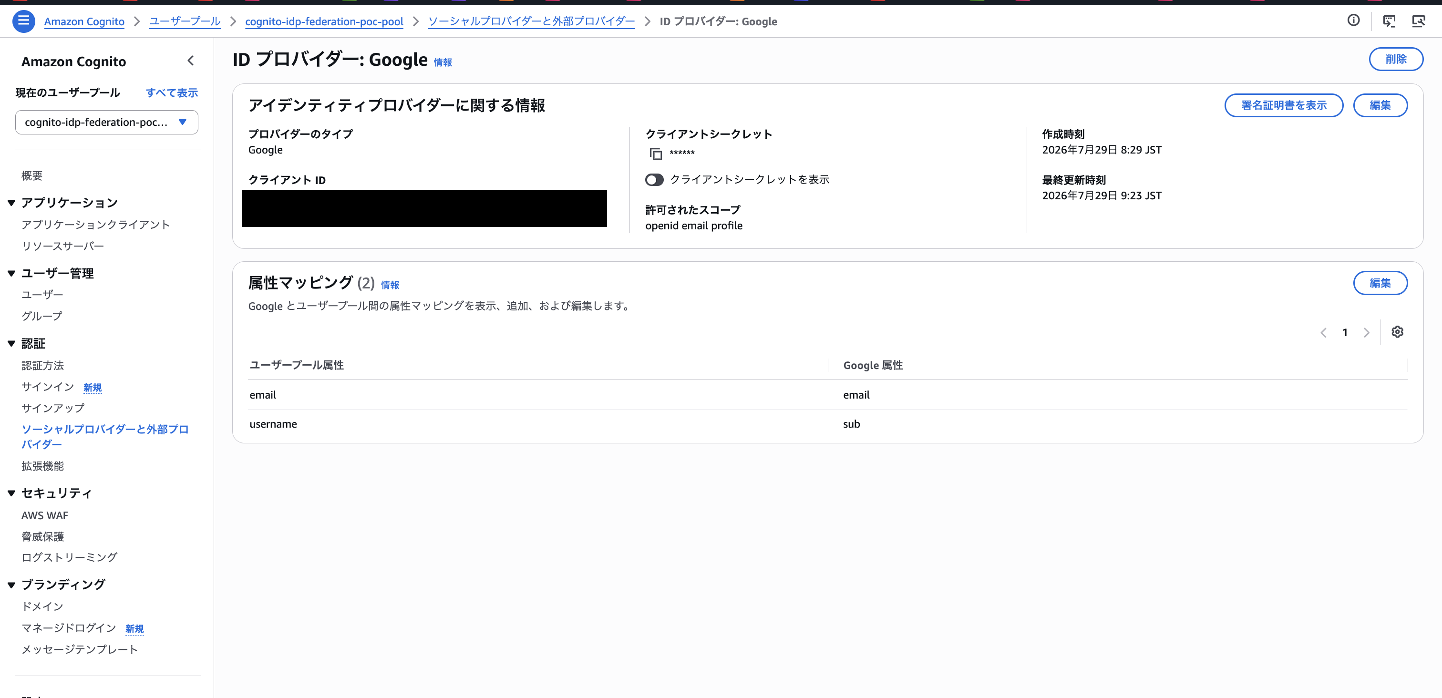The width and height of the screenshot is (1442, 698).
Task: Click the info circle icon in top bar
Action: (1354, 21)
